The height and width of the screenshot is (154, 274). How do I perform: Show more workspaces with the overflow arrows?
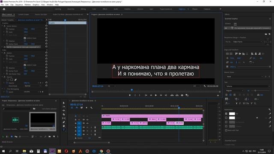coord(220,9)
